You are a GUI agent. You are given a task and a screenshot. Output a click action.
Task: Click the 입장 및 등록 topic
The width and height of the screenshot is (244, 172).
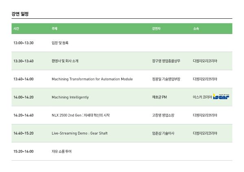pyautogui.click(x=60, y=43)
